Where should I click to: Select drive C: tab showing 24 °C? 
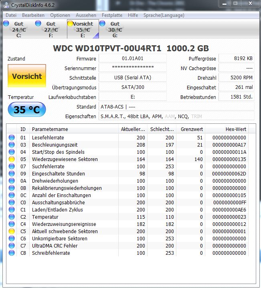pyautogui.click(x=19, y=29)
